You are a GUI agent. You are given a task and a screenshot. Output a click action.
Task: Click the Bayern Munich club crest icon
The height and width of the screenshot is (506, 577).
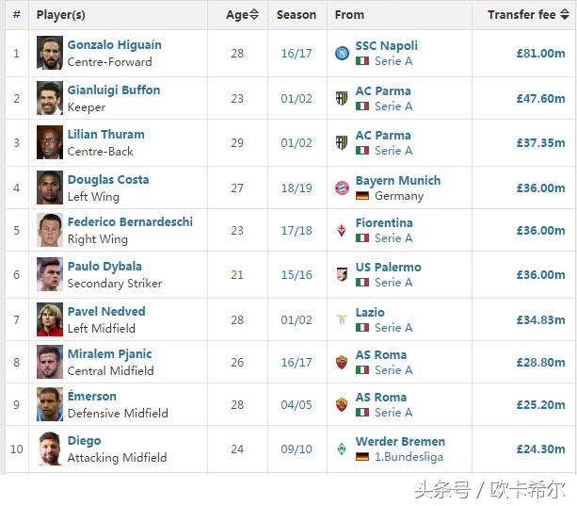click(342, 188)
